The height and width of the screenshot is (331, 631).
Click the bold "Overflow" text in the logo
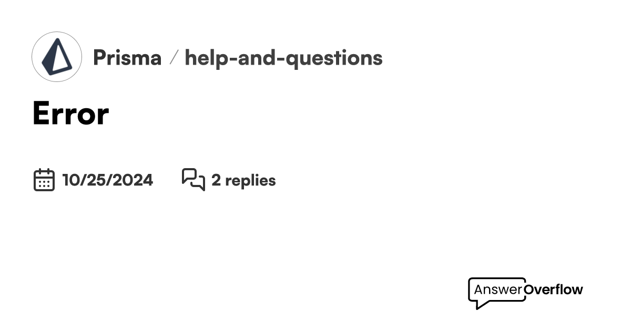click(554, 289)
